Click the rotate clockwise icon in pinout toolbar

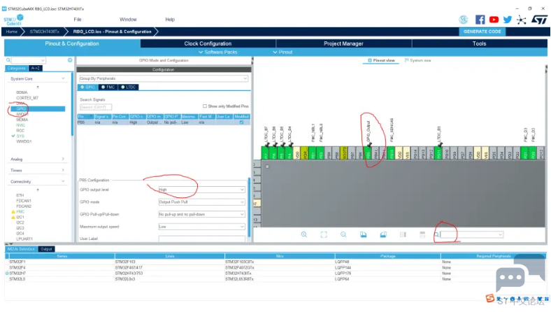click(364, 234)
